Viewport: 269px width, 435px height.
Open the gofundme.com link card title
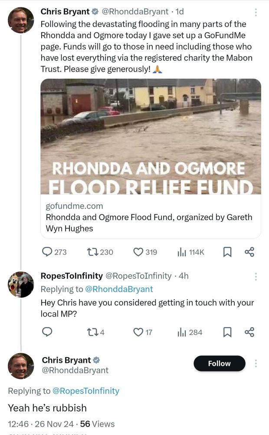149,222
